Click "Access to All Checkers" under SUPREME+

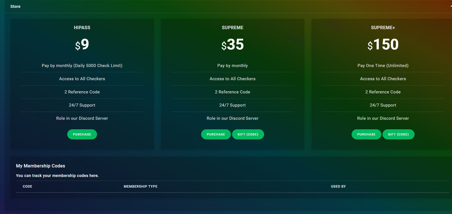[x=383, y=79]
